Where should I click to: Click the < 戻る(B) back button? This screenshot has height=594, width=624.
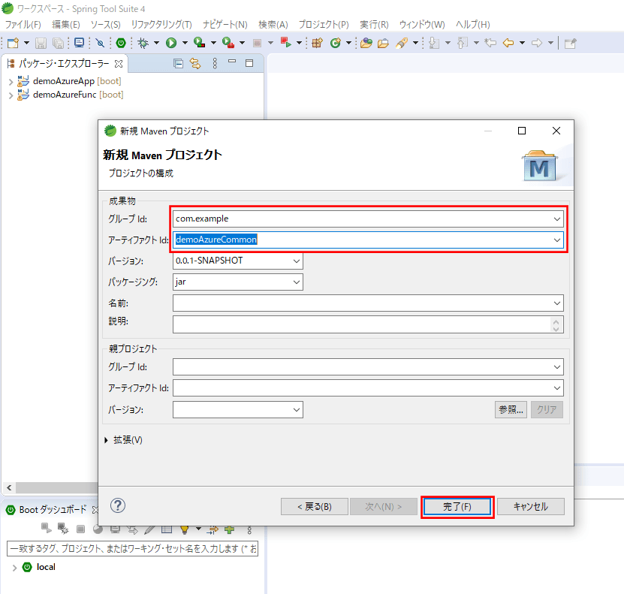[x=314, y=507]
